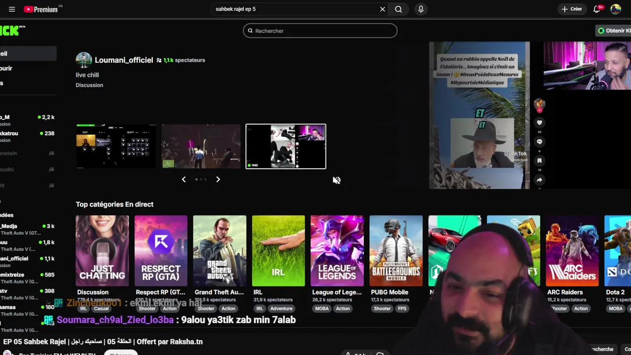Click the Soumara_ch9al_Zied_lo3ba chat username
This screenshot has width=631, height=355.
115,320
